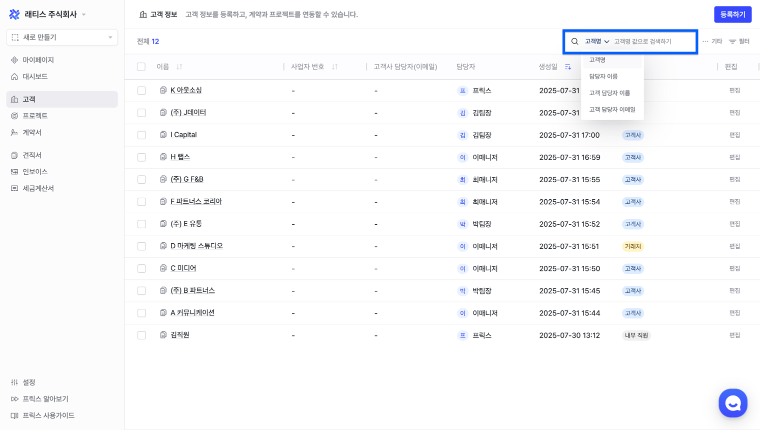The height and width of the screenshot is (430, 760).
Task: Click the 세금계산서 icon in sidebar
Action: coord(14,189)
